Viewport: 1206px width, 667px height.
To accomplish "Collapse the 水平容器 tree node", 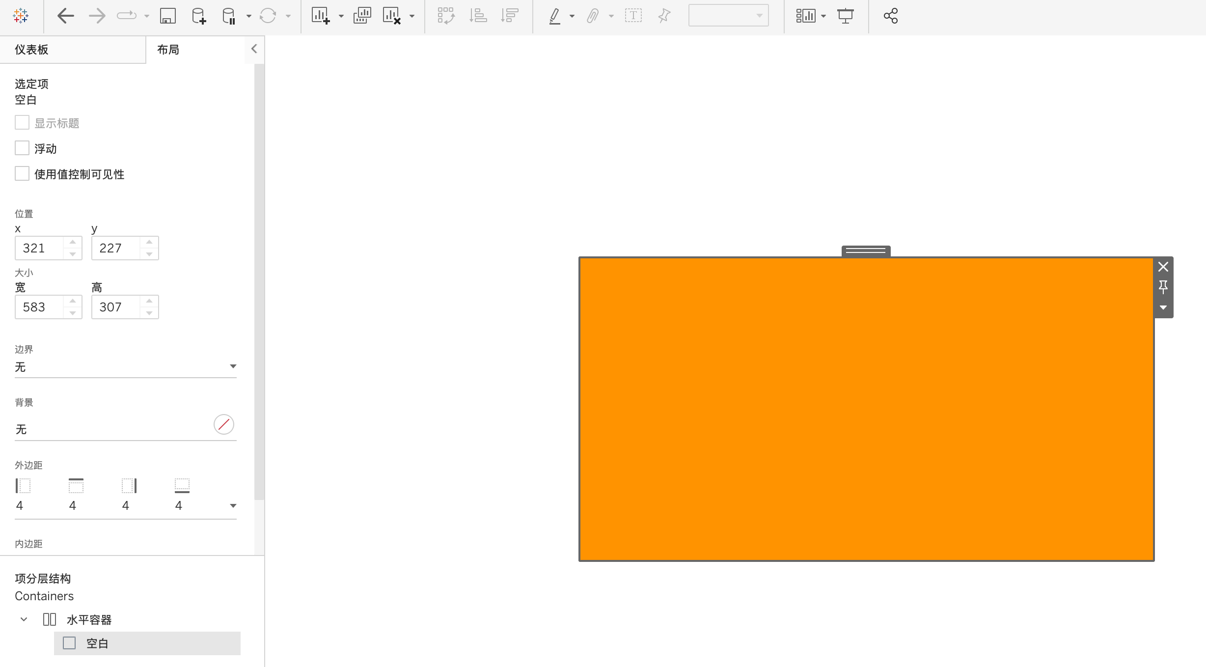I will click(24, 619).
